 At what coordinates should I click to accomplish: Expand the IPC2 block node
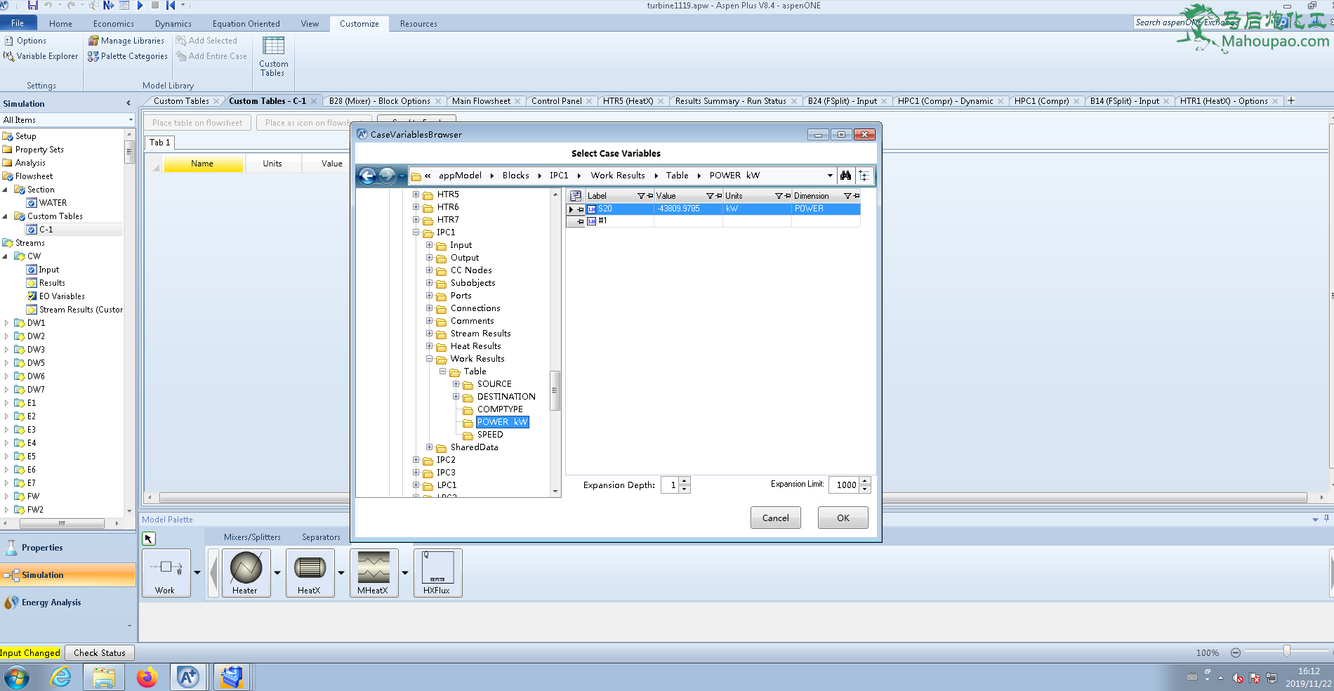pos(416,460)
